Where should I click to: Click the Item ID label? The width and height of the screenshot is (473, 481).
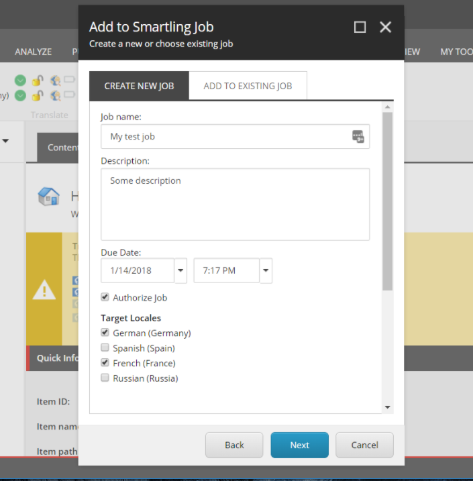(54, 402)
